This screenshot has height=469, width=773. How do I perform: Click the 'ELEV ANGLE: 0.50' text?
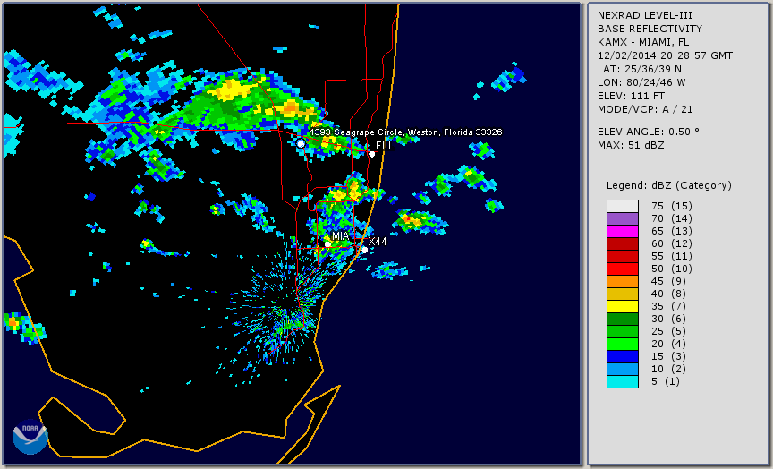649,132
